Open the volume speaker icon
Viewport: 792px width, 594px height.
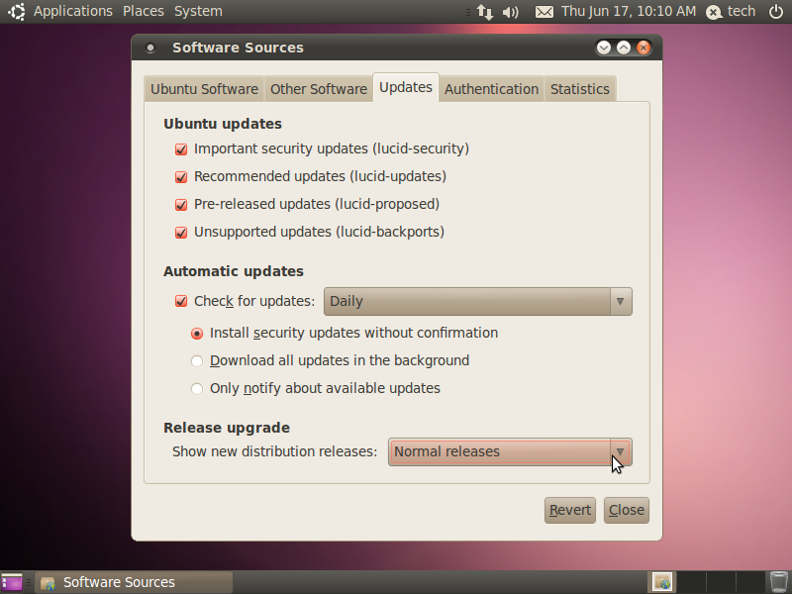pos(511,12)
